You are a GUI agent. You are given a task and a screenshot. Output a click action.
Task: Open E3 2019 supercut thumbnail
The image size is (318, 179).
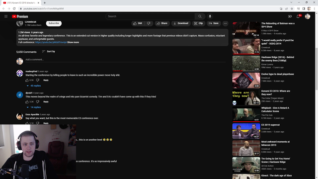pyautogui.click(x=246, y=131)
